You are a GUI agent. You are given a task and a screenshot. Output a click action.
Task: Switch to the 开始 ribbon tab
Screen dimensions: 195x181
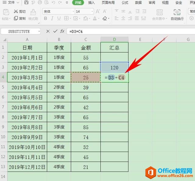tap(78, 2)
